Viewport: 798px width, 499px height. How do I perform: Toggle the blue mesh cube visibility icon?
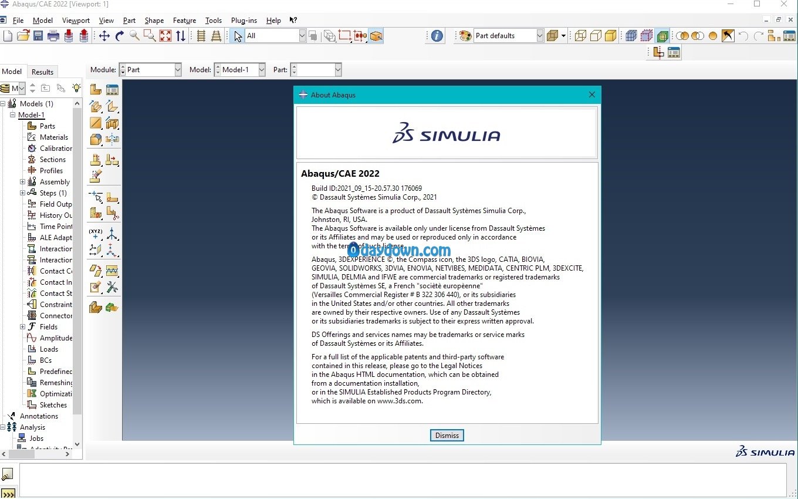click(631, 36)
